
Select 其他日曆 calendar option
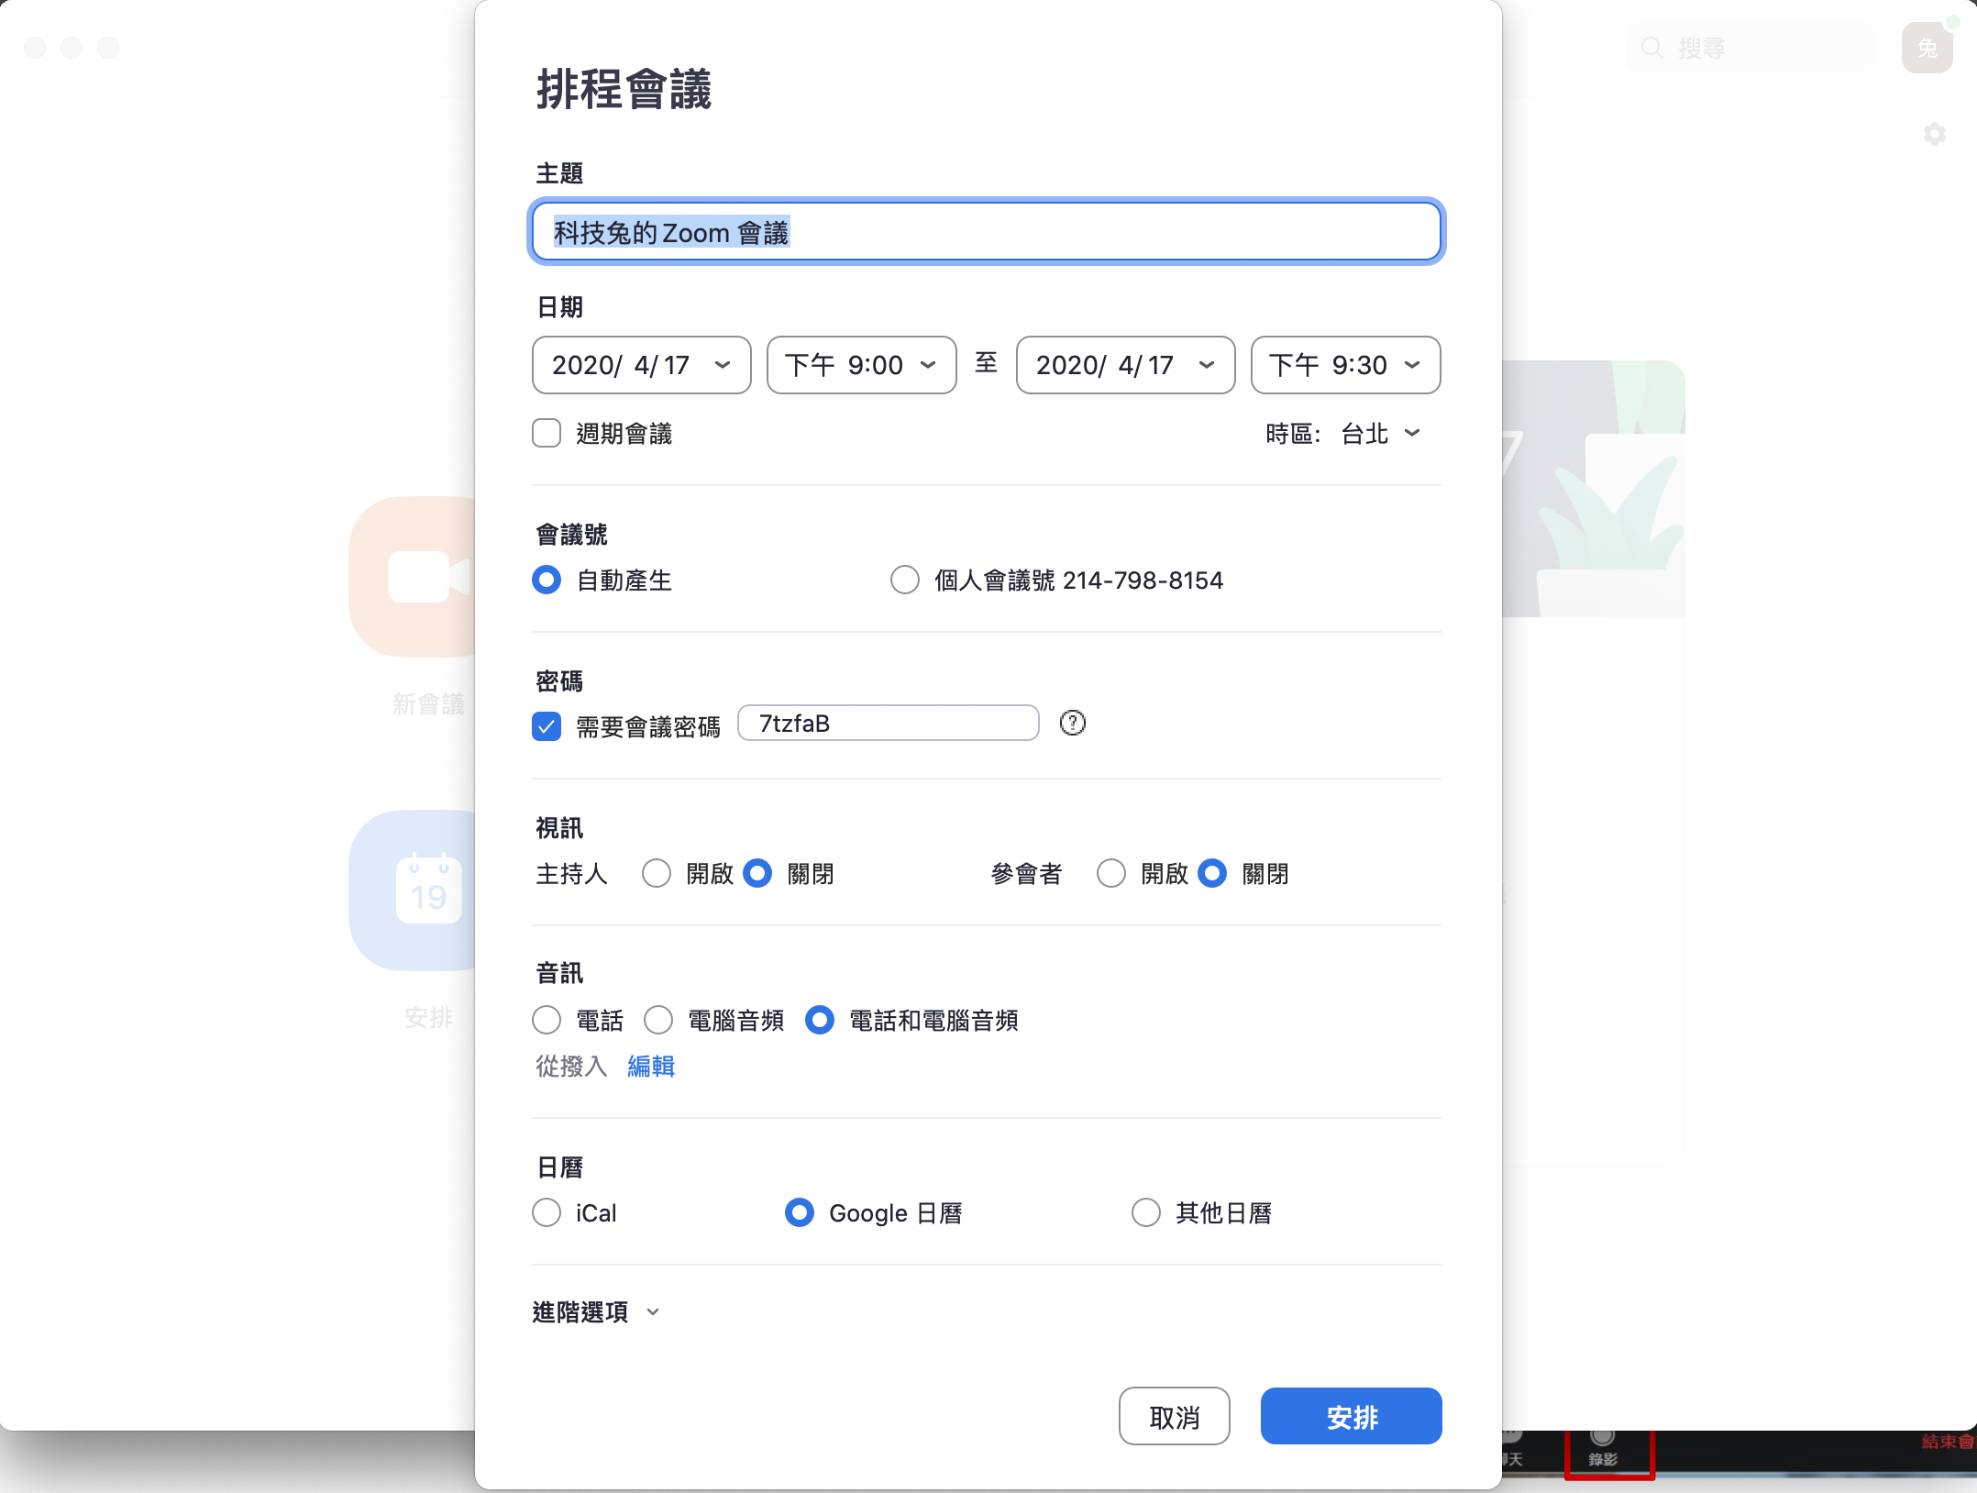coord(1146,1212)
